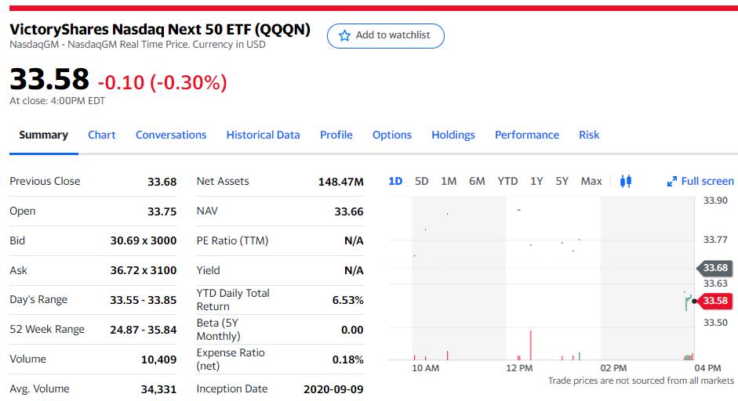Viewport: 738px width, 401px height.
Task: Open the Performance tab
Action: click(x=527, y=135)
